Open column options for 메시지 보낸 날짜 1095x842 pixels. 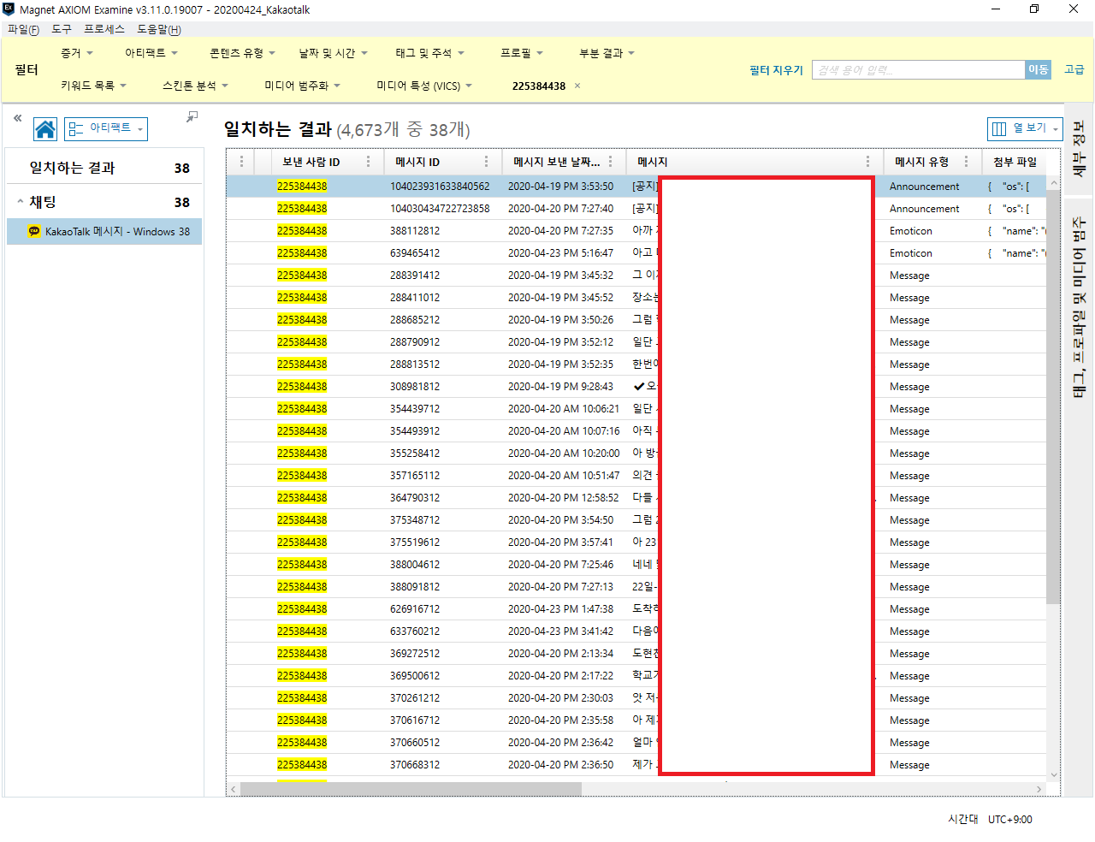coord(611,162)
